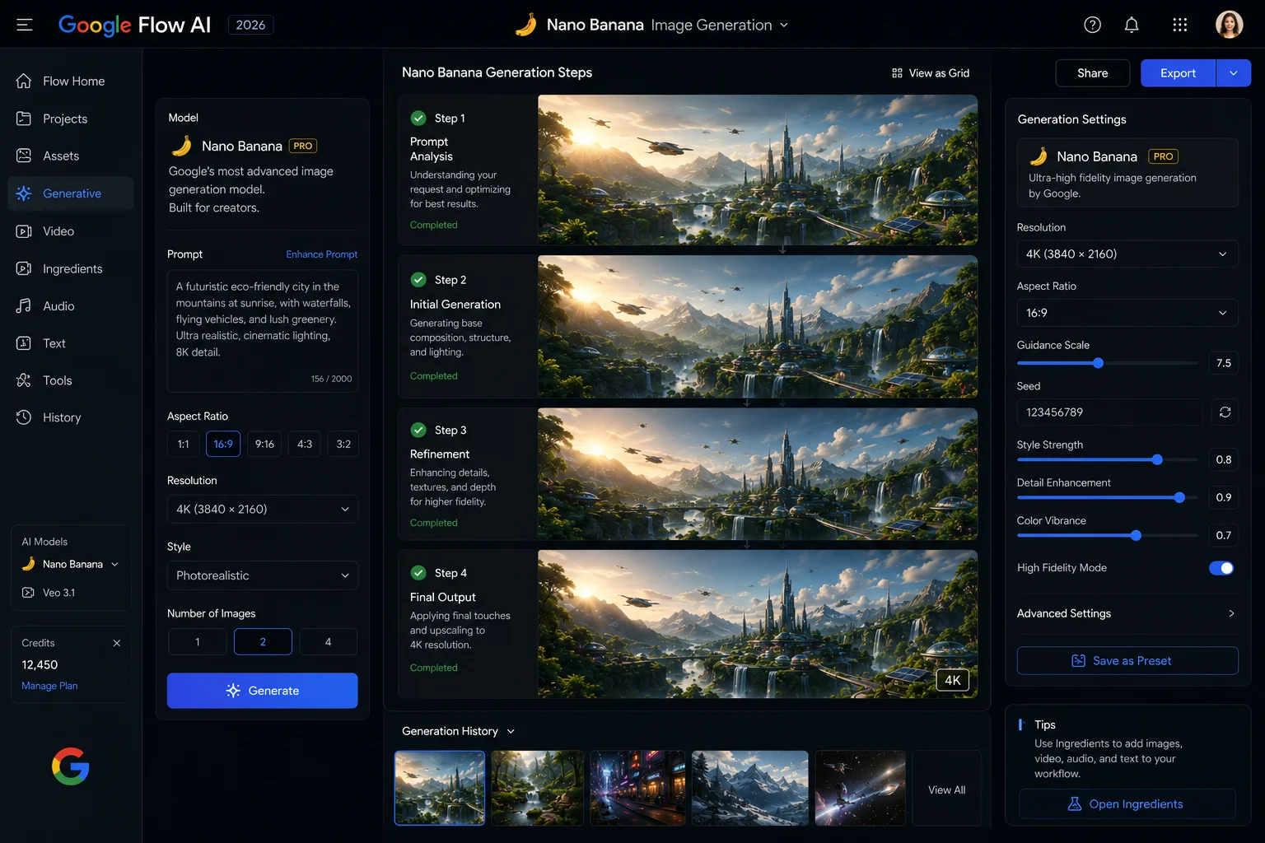Click the Video sidebar icon
The height and width of the screenshot is (843, 1265).
coord(24,231)
